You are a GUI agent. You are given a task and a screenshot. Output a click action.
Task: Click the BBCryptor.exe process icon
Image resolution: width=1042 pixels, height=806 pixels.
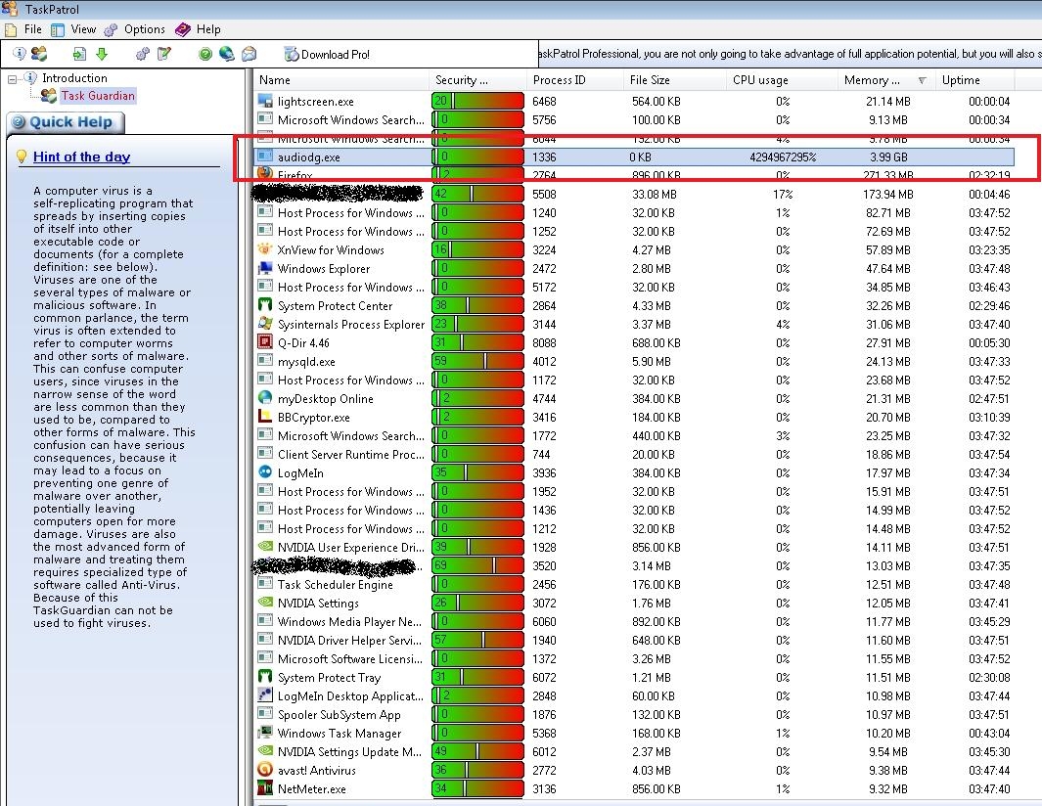265,418
